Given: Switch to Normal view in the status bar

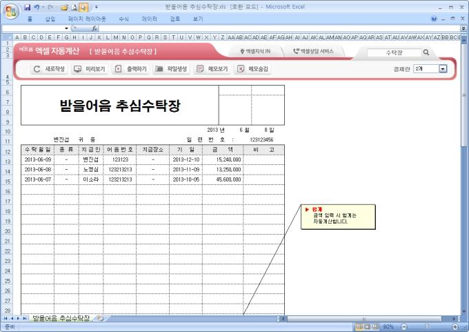Looking at the screenshot, I should coord(359,326).
